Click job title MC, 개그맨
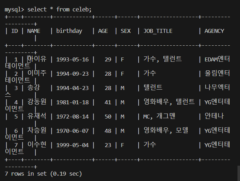Viewport: 240px width, 181px height. (159, 116)
